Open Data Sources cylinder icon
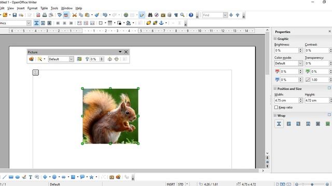This screenshot has width=332, height=186. pyautogui.click(x=170, y=15)
